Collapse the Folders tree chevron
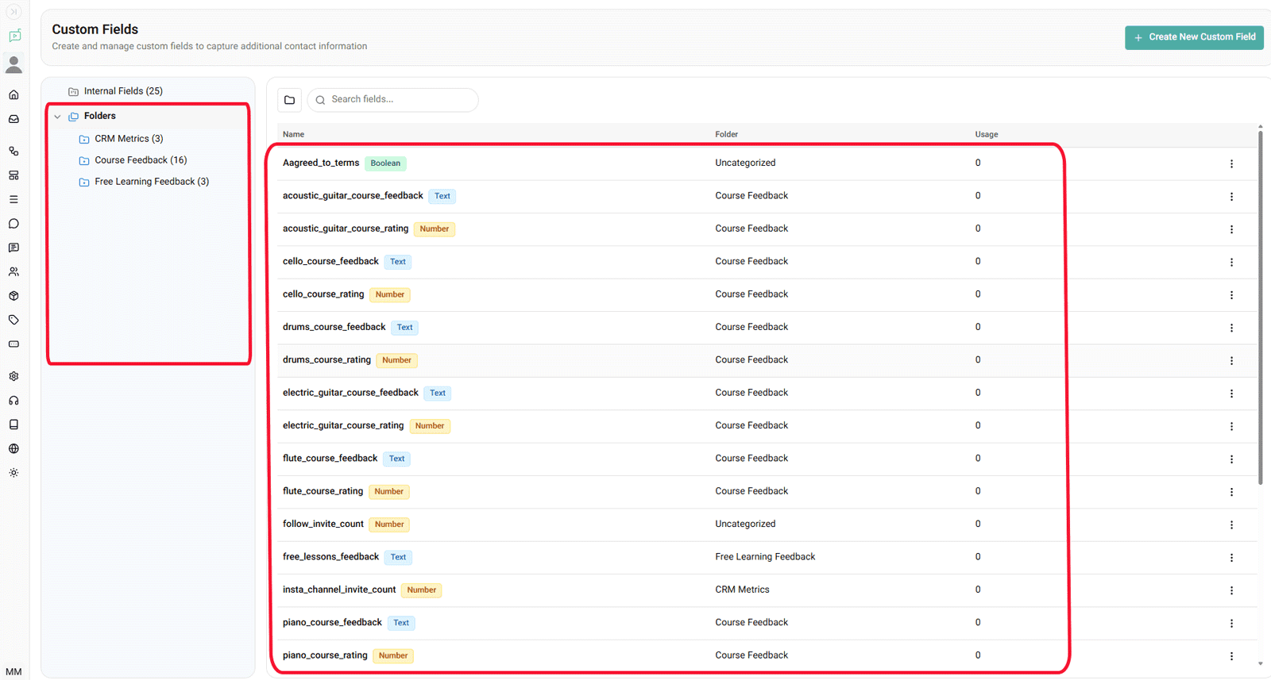The width and height of the screenshot is (1271, 680). (57, 117)
